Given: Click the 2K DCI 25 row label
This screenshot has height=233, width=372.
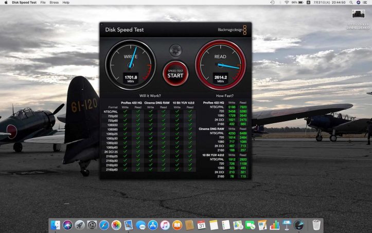Looking at the screenshot, I should (111, 152).
